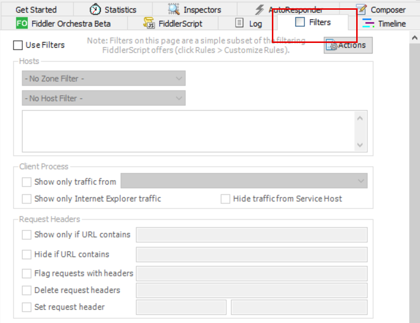This screenshot has height=323, width=420.
Task: Check Show only if URL contains
Action: (x=26, y=235)
